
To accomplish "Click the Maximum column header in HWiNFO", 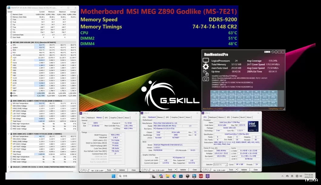I will pos(62,12).
